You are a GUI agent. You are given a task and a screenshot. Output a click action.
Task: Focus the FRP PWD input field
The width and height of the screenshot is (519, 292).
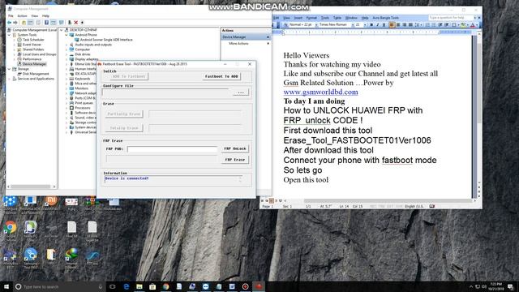(x=172, y=149)
